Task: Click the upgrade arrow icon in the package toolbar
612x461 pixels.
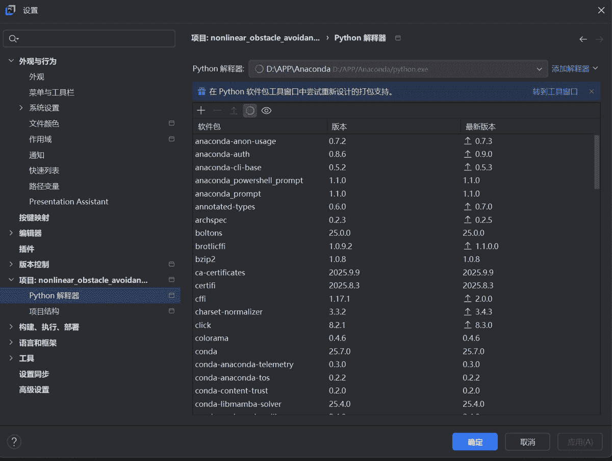Action: [234, 110]
